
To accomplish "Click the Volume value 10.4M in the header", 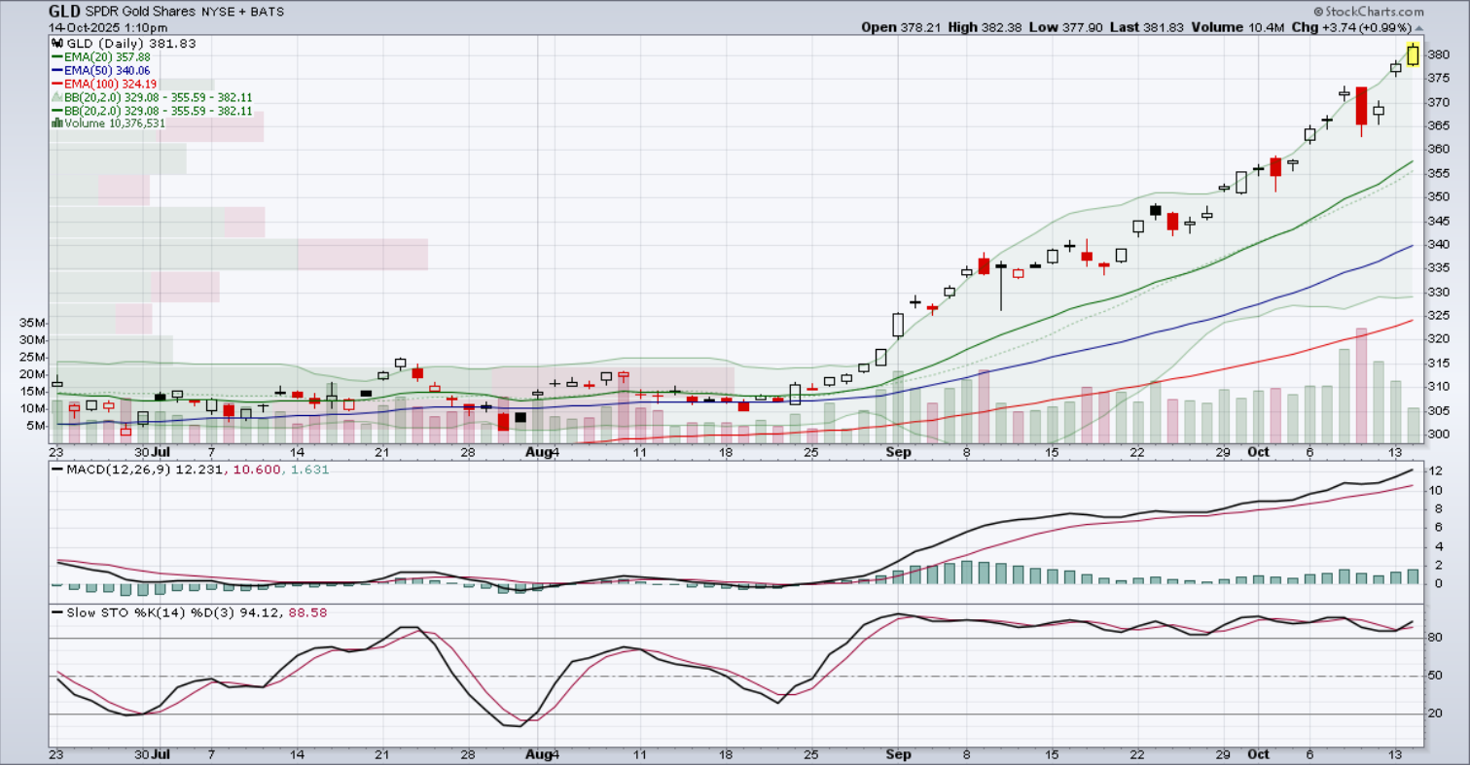I will [1267, 27].
